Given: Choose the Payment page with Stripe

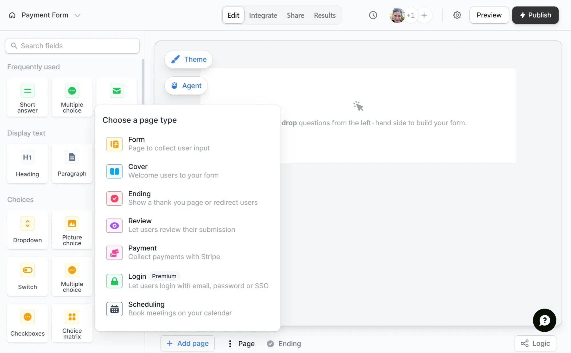Looking at the screenshot, I should click(x=188, y=252).
